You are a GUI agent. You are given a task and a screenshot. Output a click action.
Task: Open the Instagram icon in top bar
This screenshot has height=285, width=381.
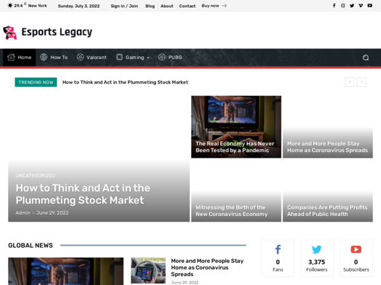tap(343, 6)
